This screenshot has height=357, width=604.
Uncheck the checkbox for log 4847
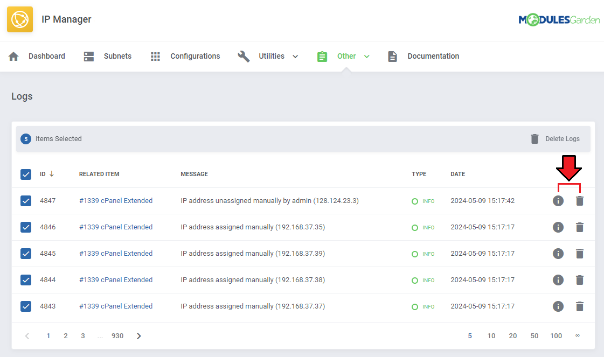26,201
